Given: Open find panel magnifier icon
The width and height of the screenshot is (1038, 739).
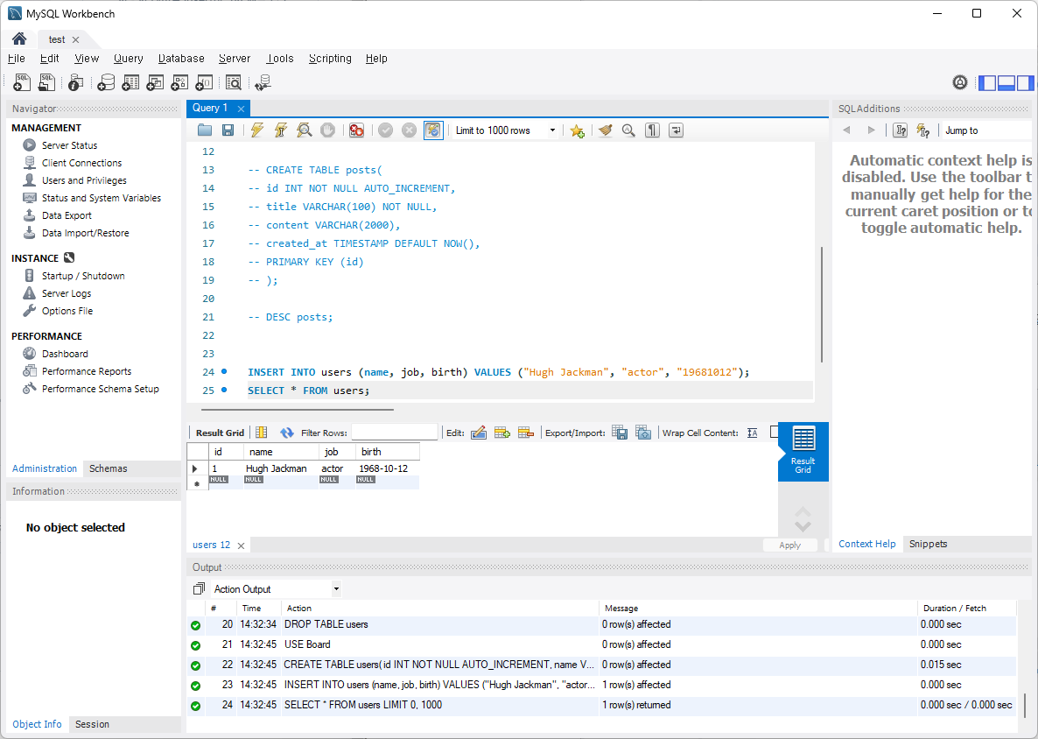Looking at the screenshot, I should tap(628, 130).
